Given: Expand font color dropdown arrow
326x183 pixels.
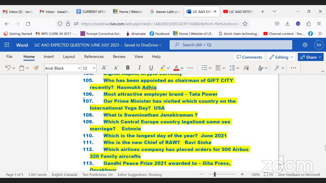Looking at the screenshot, I should [182, 68].
